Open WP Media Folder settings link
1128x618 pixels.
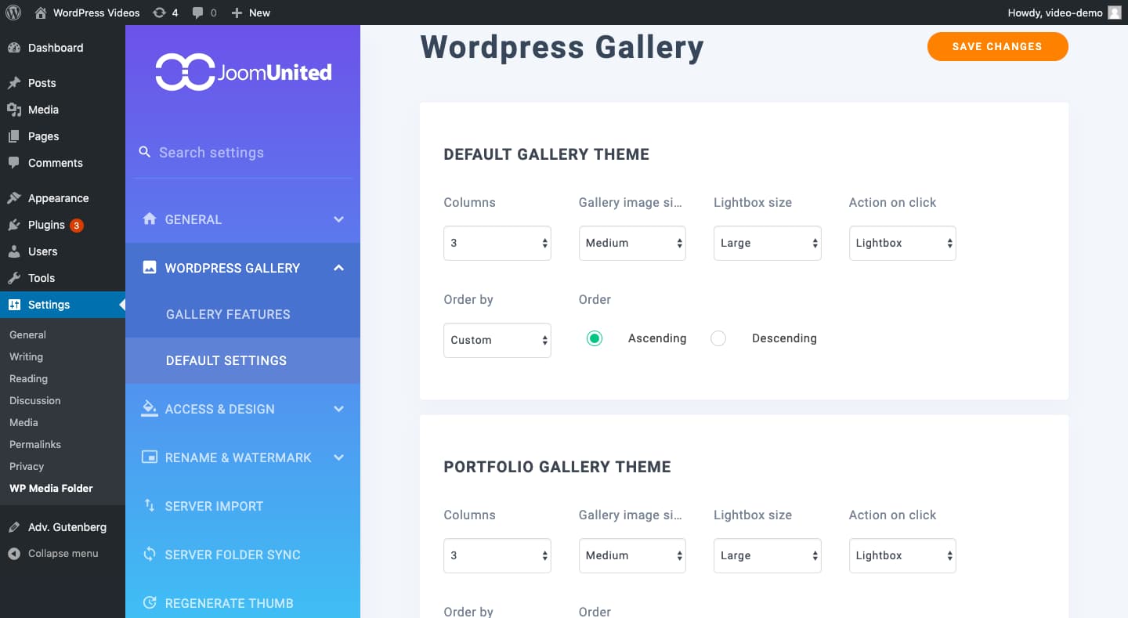(x=51, y=488)
